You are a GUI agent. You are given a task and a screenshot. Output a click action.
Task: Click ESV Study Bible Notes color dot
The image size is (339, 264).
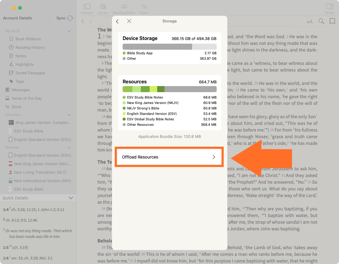[124, 97]
